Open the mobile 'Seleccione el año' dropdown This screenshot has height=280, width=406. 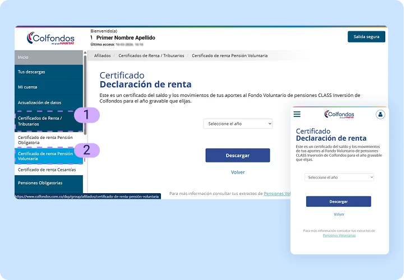click(339, 177)
